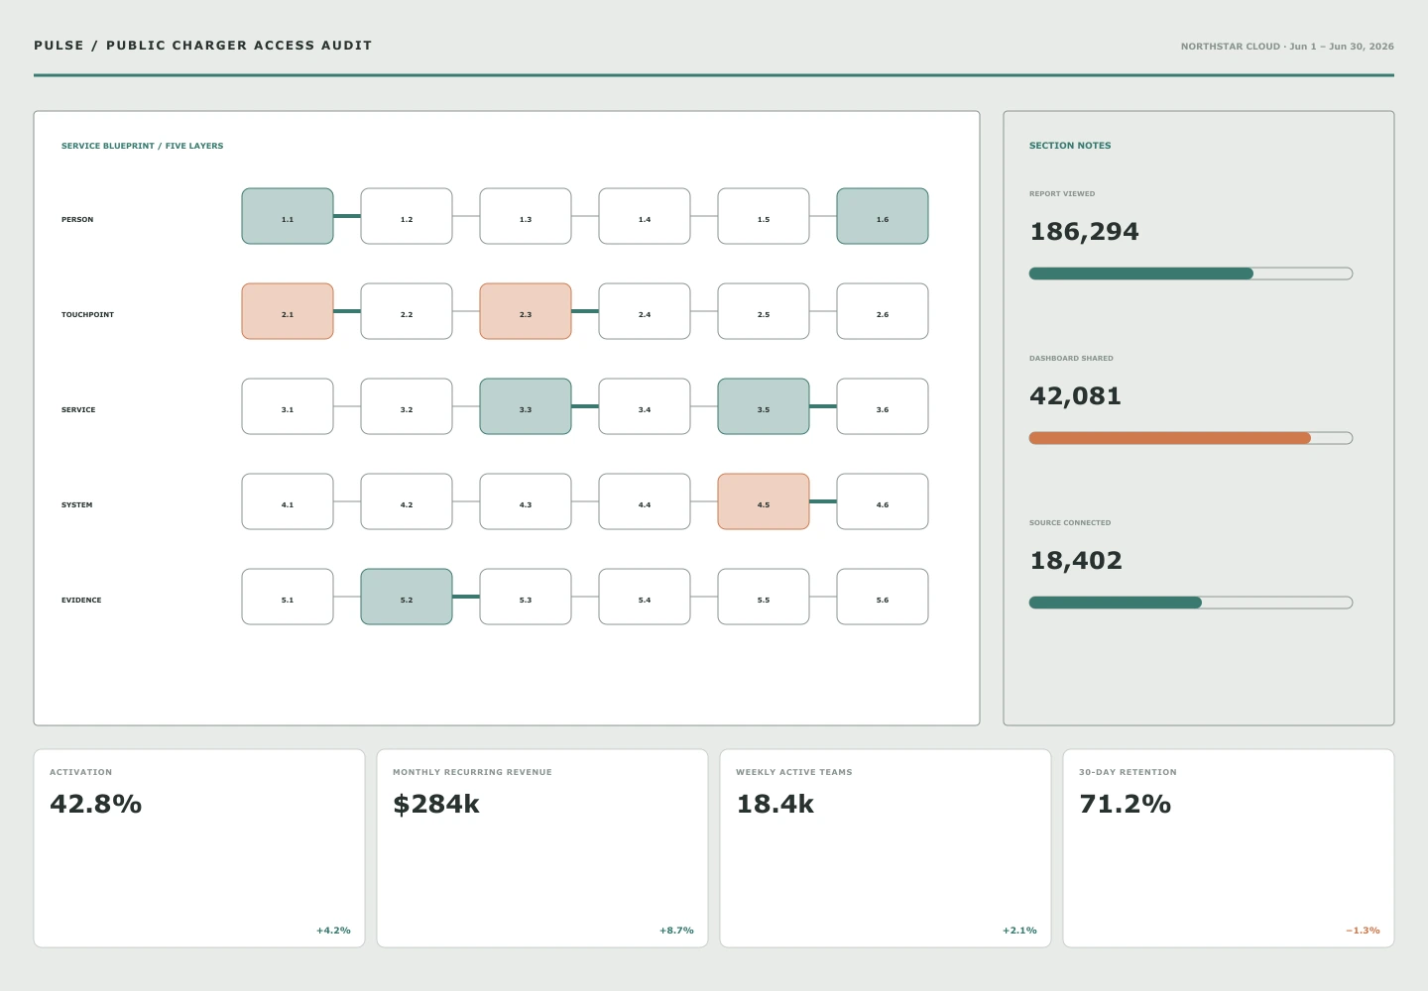Click node 1.6 in the Person layer
Viewport: 1428px width, 991px height.
click(x=883, y=216)
